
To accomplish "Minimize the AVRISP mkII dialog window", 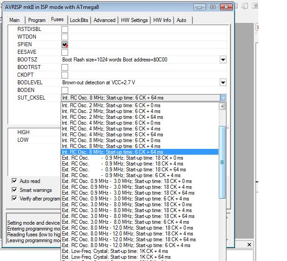I will pyautogui.click(x=199, y=7).
